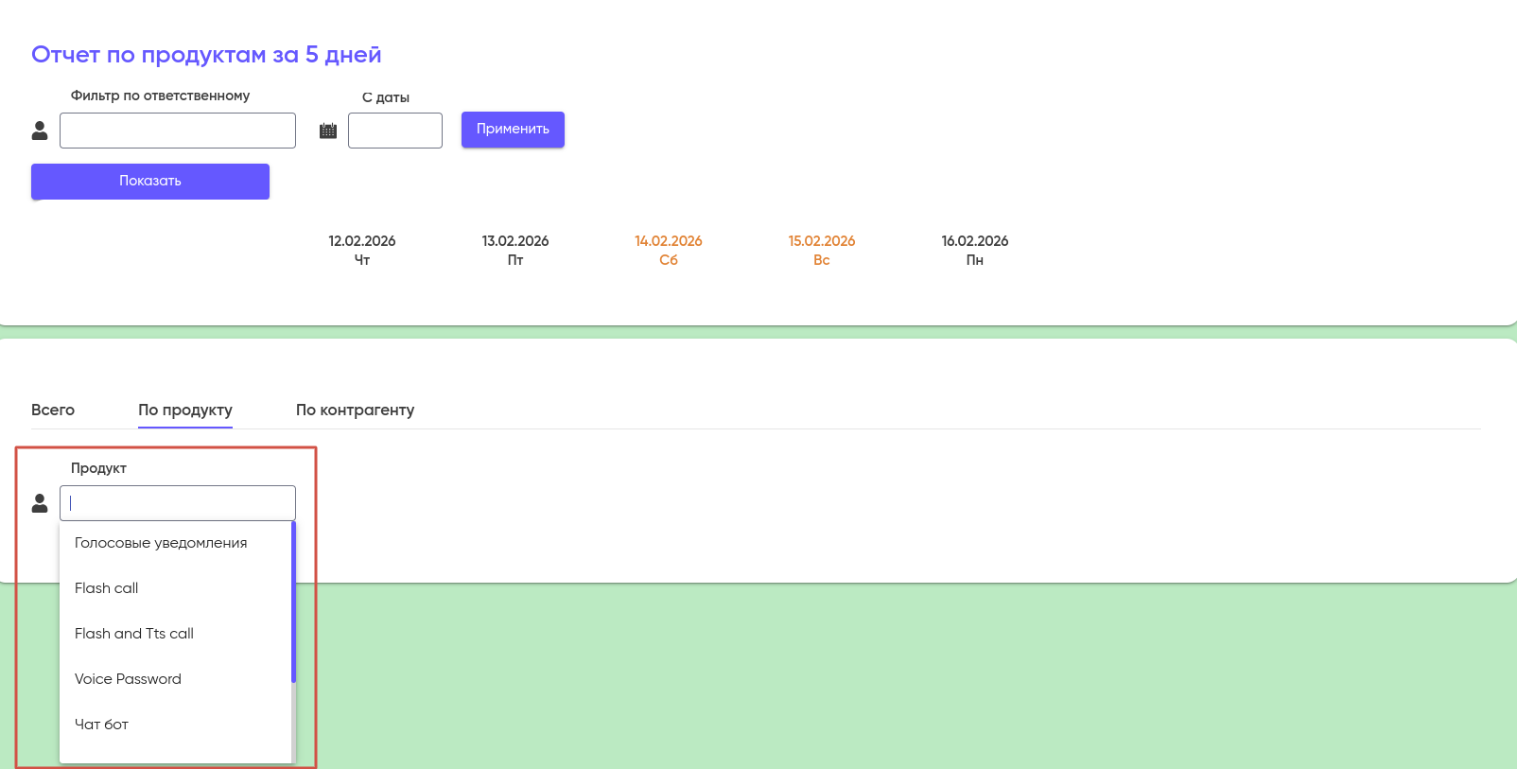Screen dimensions: 1517x769
Task: Switch to the Всего tab
Action: pyautogui.click(x=53, y=410)
